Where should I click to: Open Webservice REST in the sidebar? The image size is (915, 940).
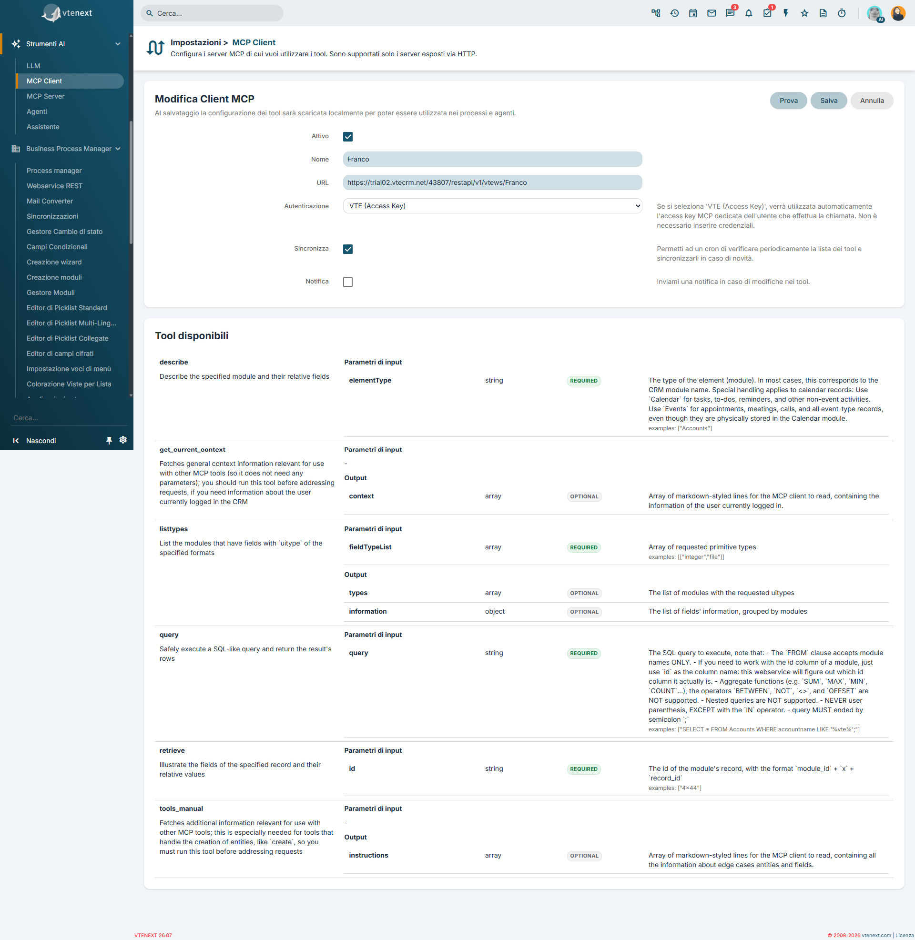(x=55, y=186)
